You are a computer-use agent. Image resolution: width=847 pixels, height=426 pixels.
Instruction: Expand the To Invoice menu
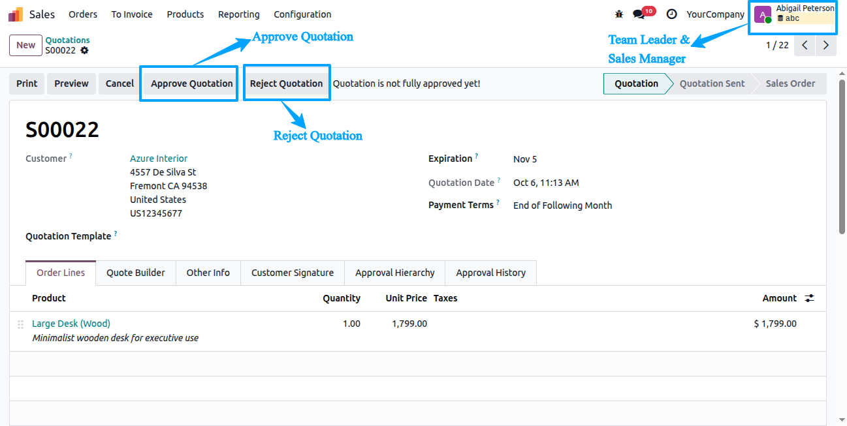(132, 14)
